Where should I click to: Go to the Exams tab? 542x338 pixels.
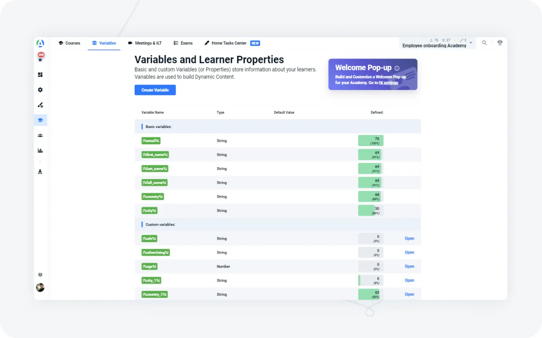click(x=183, y=43)
